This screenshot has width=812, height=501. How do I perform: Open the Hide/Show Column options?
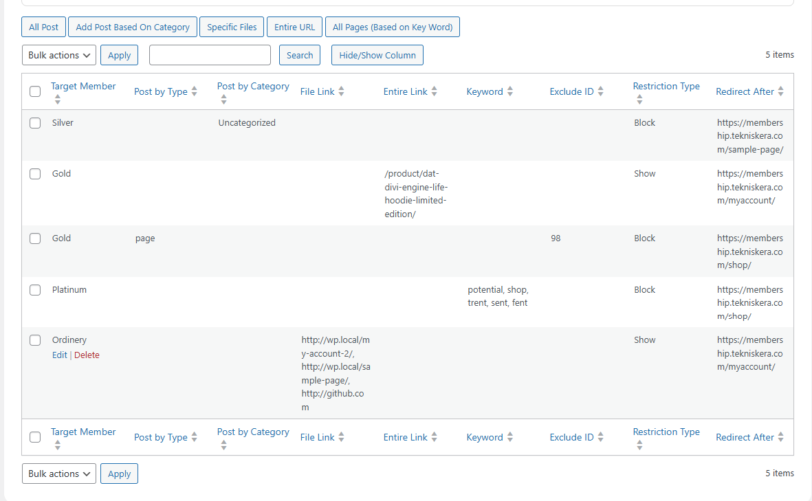377,55
